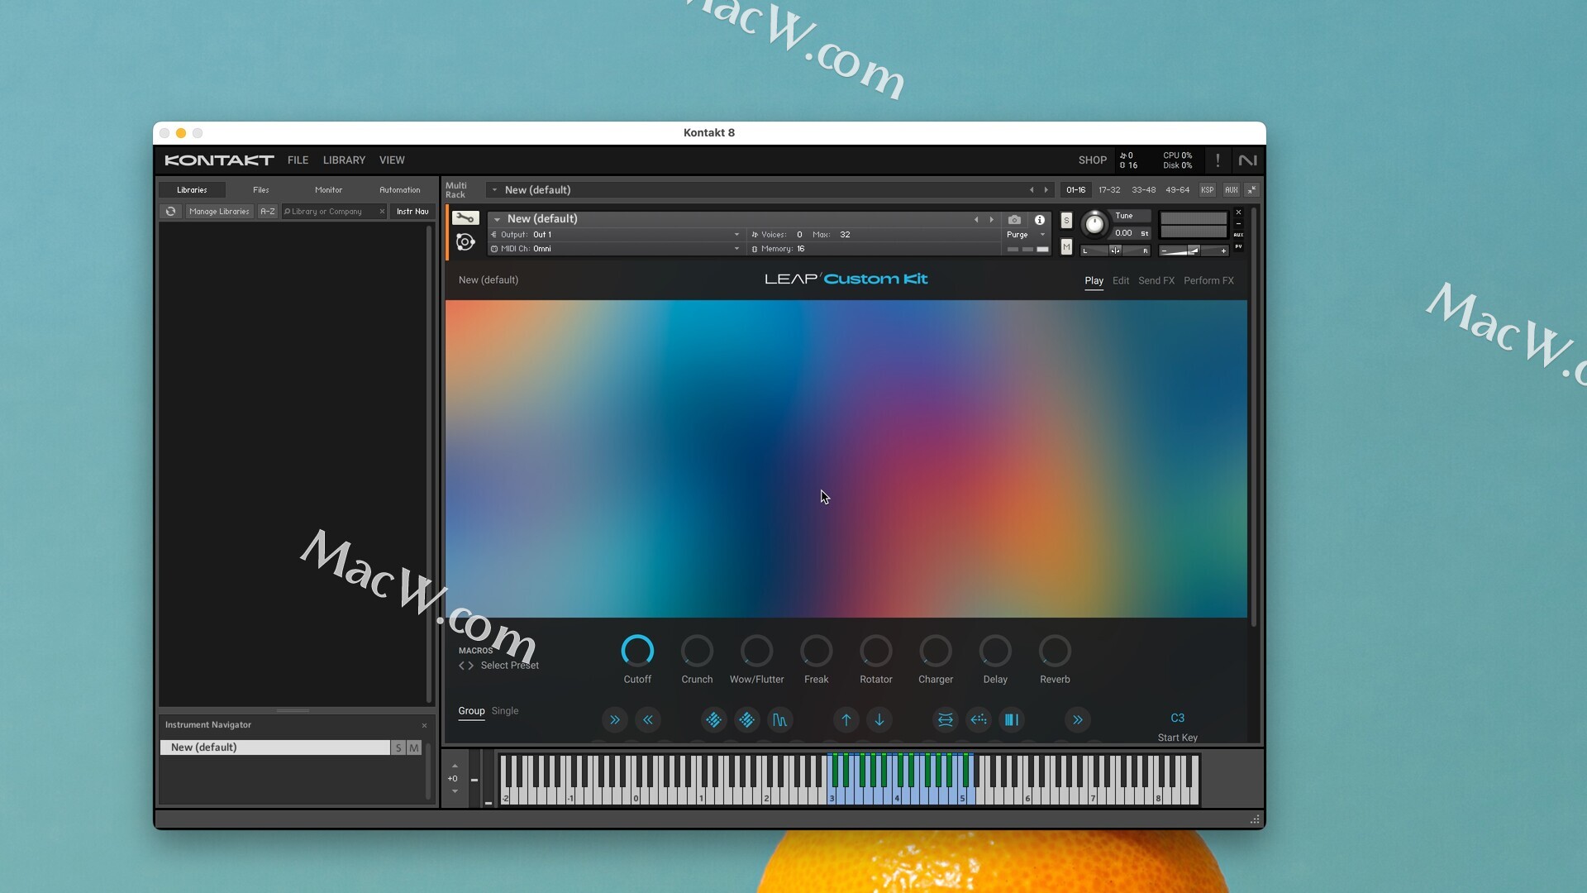Select the Single mode tab
This screenshot has height=893, width=1587.
click(x=505, y=711)
